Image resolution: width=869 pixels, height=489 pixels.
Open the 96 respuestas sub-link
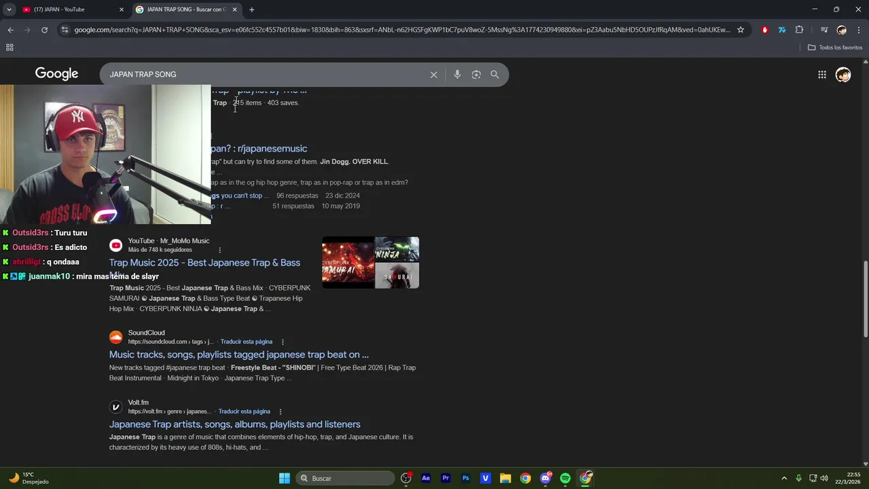[x=297, y=196]
